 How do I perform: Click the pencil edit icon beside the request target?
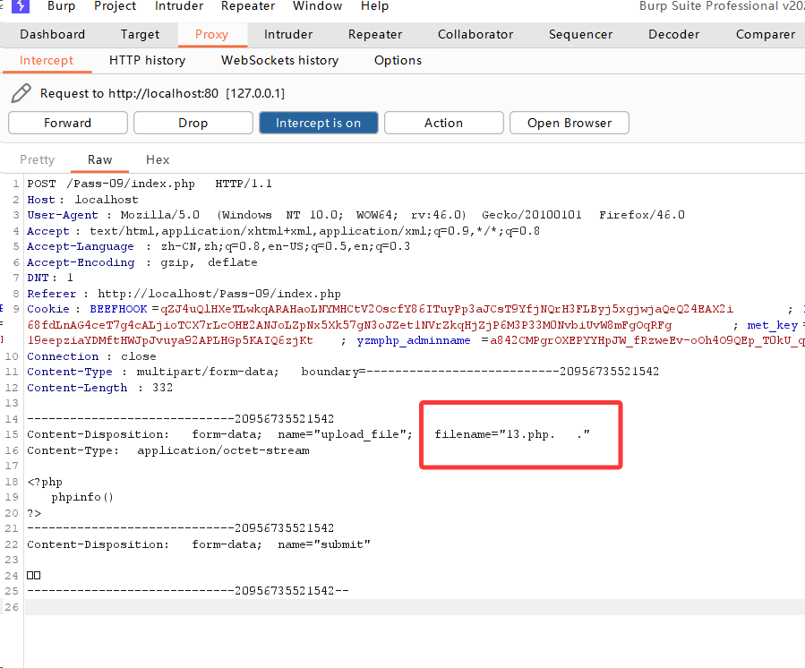[21, 93]
